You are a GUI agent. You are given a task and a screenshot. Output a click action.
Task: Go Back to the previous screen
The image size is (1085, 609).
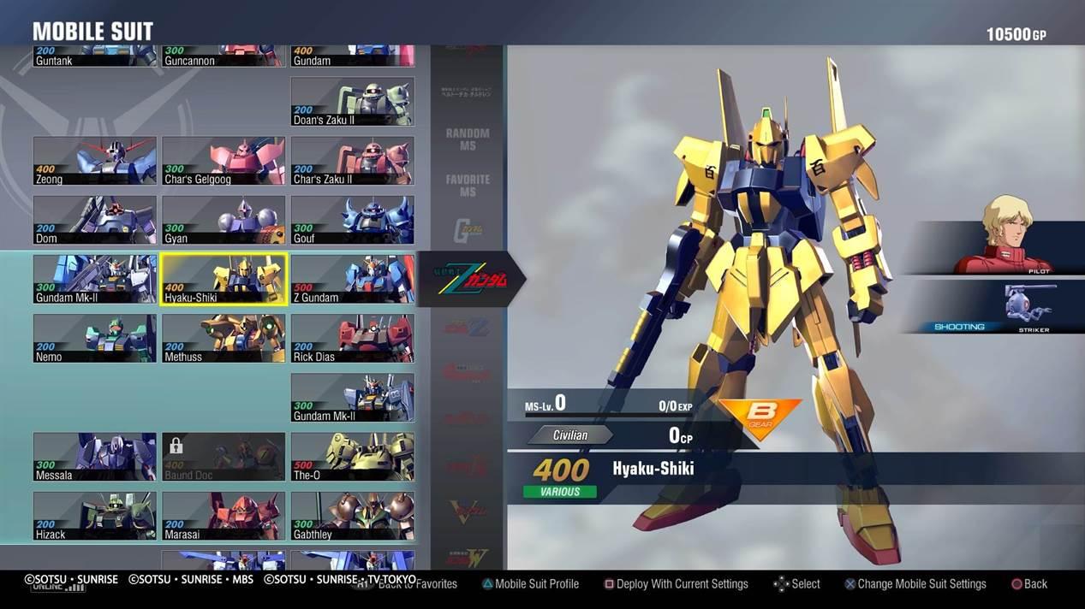(x=1035, y=584)
